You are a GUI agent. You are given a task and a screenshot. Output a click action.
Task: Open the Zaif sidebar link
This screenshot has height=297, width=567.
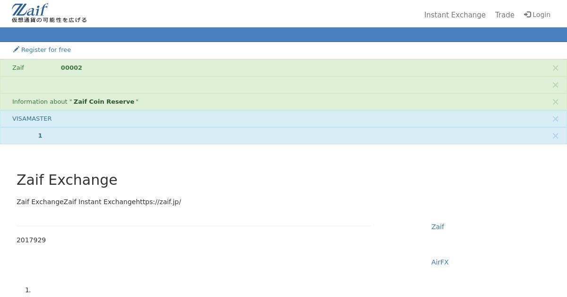click(438, 227)
